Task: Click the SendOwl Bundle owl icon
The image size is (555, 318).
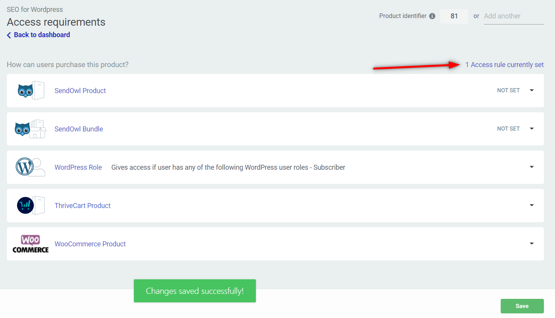Action: pyautogui.click(x=23, y=129)
